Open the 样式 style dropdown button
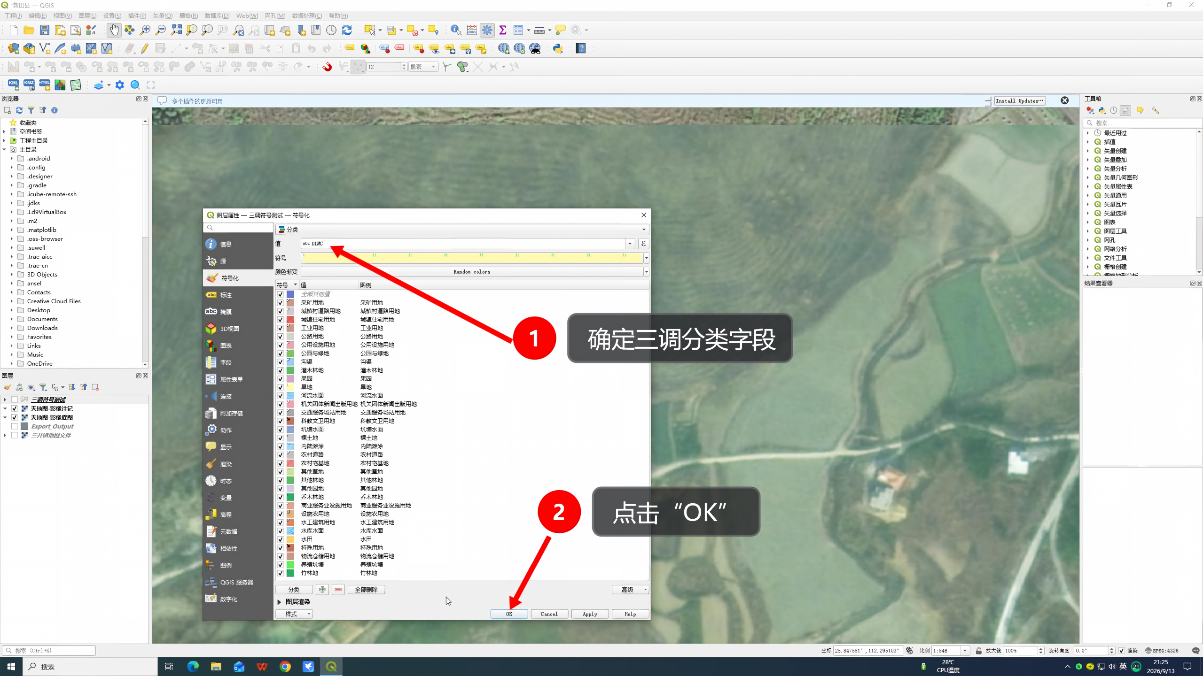 coord(294,614)
